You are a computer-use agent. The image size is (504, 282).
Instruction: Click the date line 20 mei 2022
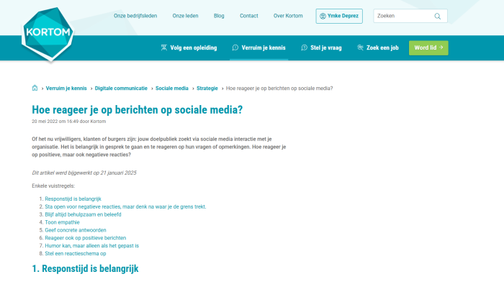coord(69,122)
